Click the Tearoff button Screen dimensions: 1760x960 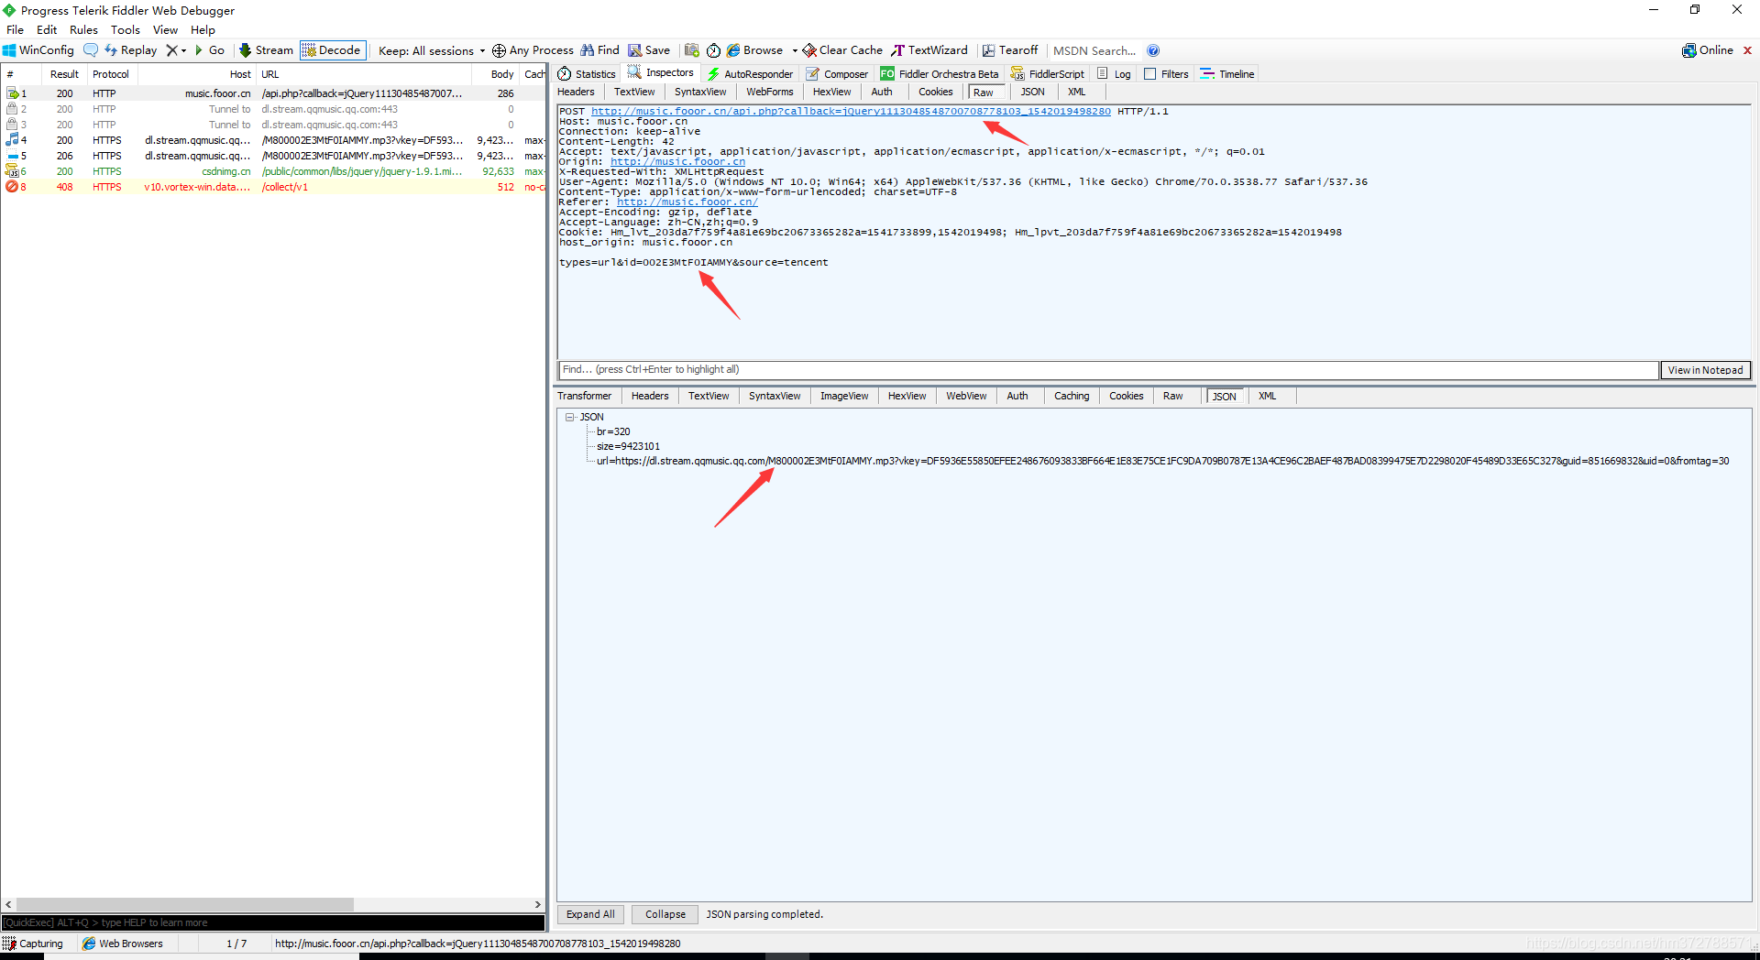pos(1010,50)
